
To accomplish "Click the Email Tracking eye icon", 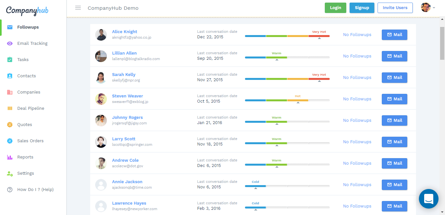I will tap(10, 44).
